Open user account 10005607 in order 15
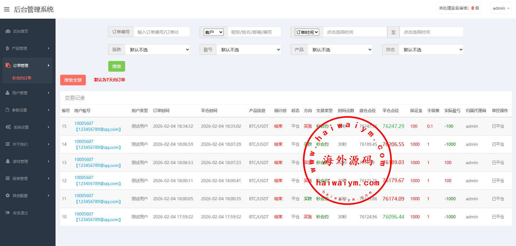This screenshot has height=246, width=516. click(84, 123)
